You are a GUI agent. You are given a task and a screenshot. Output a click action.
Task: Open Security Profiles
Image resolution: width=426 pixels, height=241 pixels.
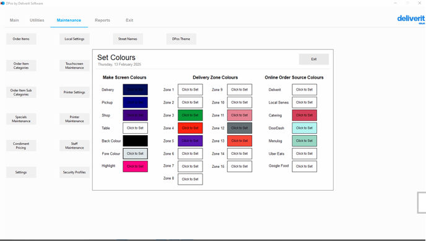click(74, 172)
